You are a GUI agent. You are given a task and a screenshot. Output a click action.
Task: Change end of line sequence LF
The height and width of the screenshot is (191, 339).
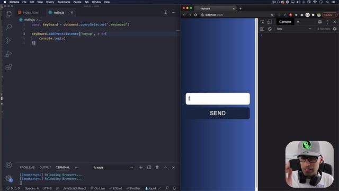pos(57,188)
